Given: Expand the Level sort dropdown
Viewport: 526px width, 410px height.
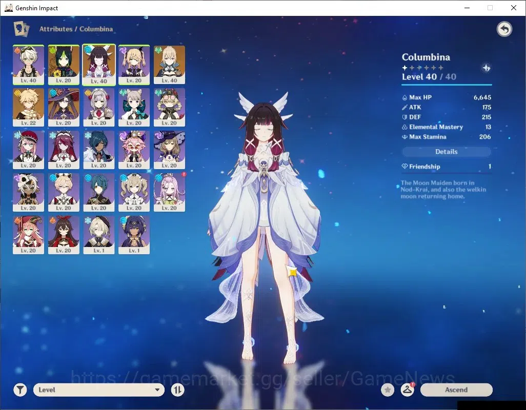Looking at the screenshot, I should coord(99,390).
